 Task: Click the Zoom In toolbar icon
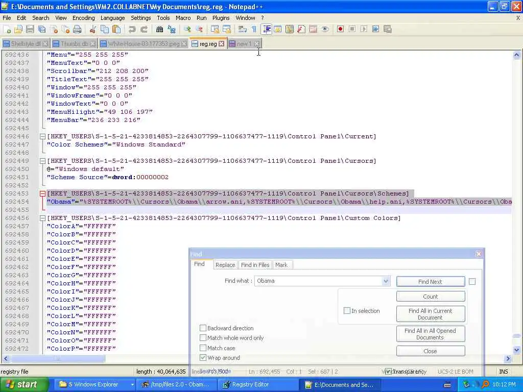[187, 29]
